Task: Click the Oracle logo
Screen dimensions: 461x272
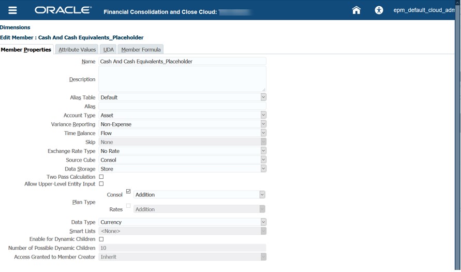Action: tap(63, 10)
